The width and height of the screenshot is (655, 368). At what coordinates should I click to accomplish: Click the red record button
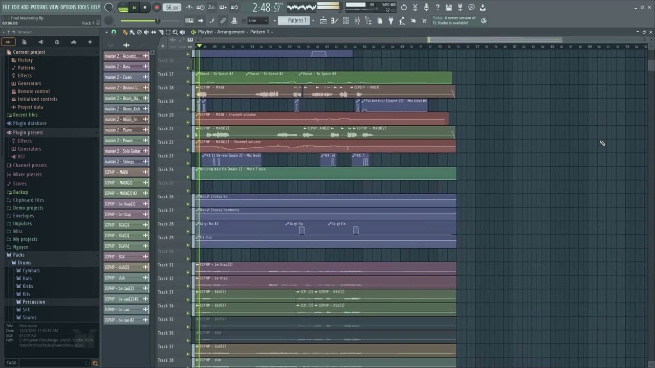coord(157,8)
